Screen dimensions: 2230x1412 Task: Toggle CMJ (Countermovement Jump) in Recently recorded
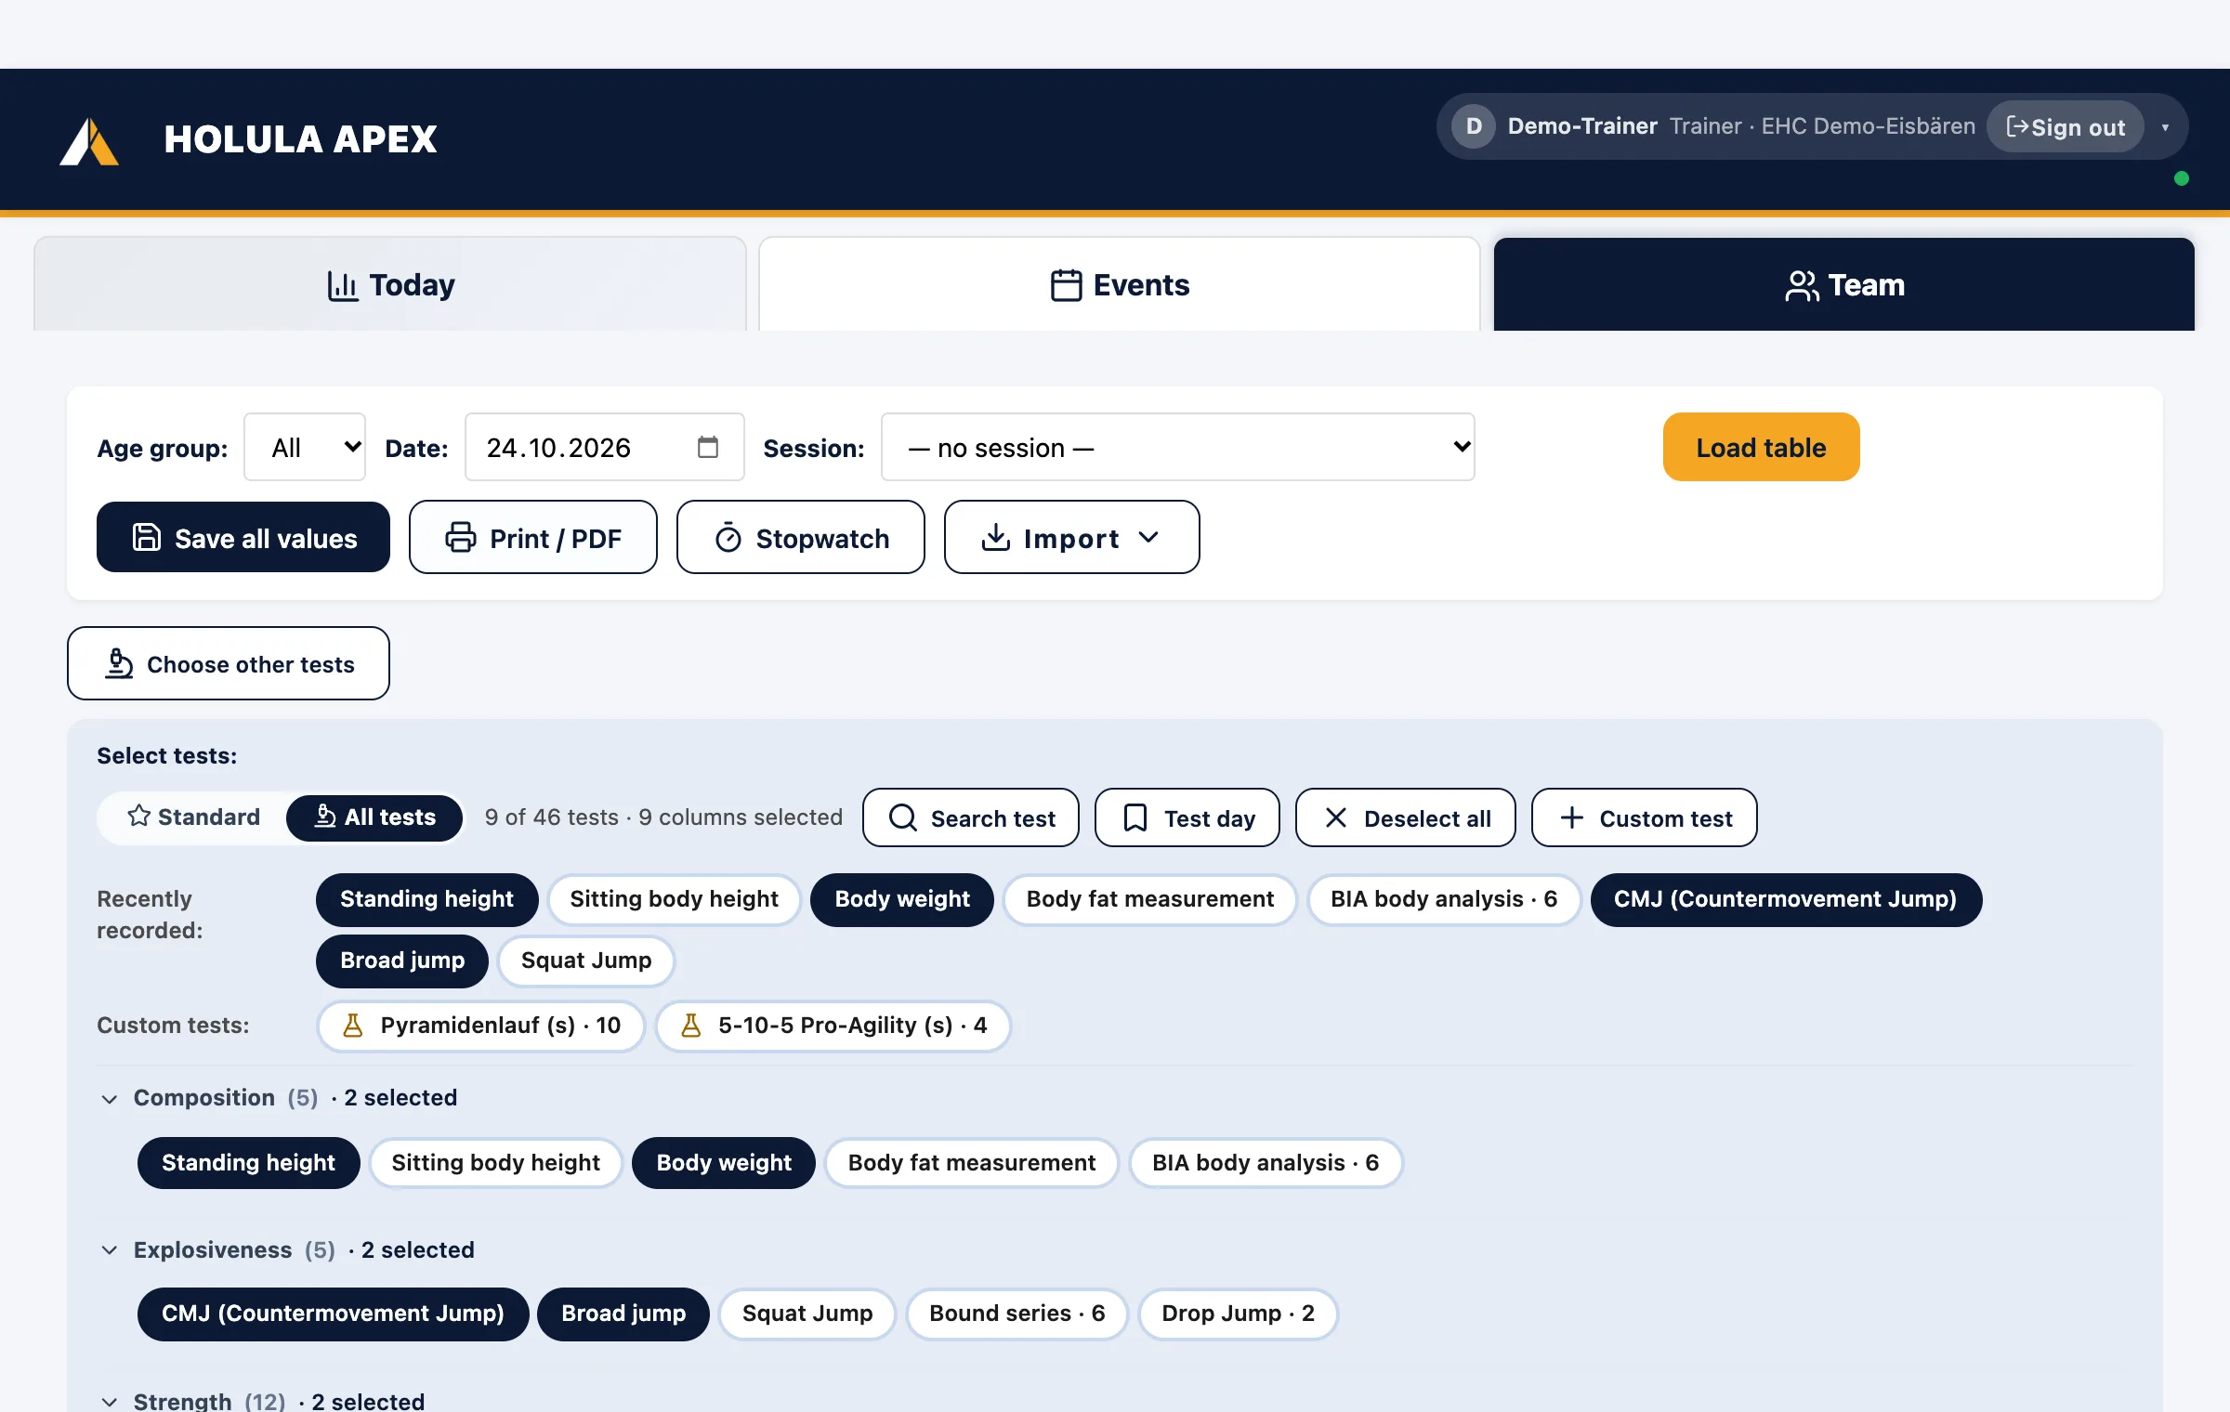coord(1786,899)
